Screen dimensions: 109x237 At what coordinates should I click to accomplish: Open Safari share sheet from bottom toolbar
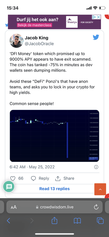[54, 221]
